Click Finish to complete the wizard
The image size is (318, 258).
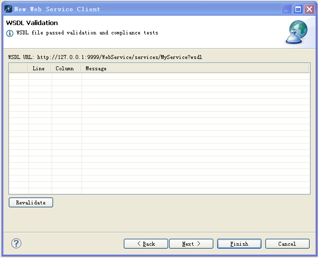[239, 244]
